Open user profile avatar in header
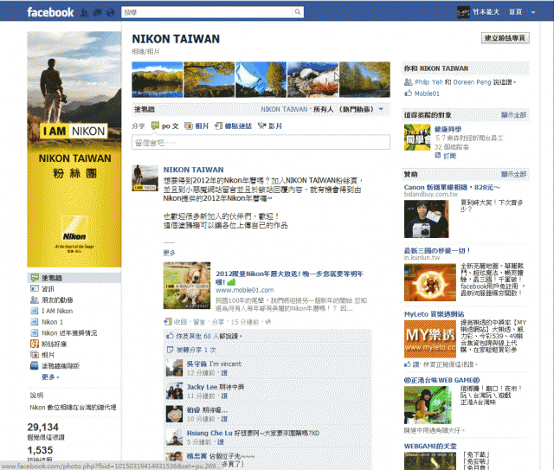 463,12
